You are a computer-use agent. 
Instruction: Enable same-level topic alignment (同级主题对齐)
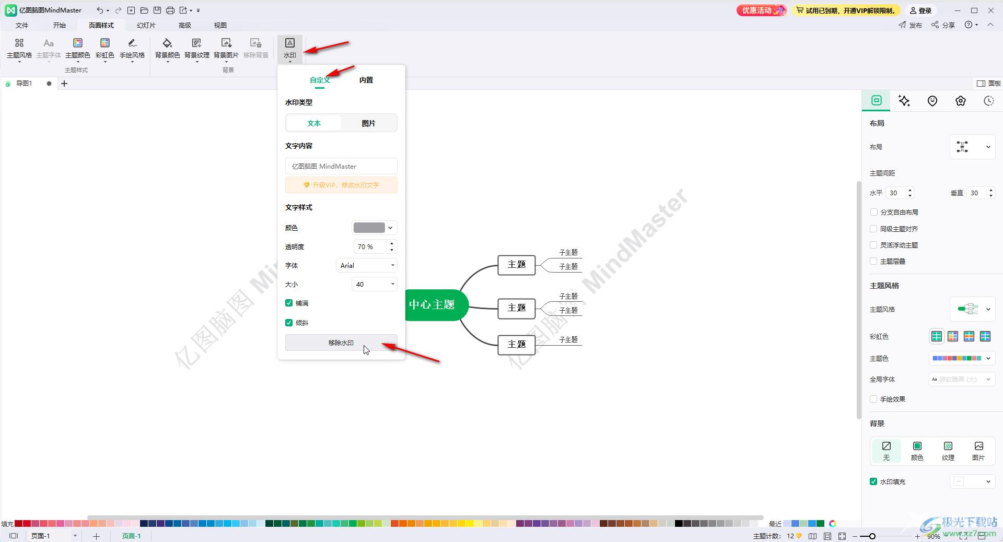coord(873,229)
